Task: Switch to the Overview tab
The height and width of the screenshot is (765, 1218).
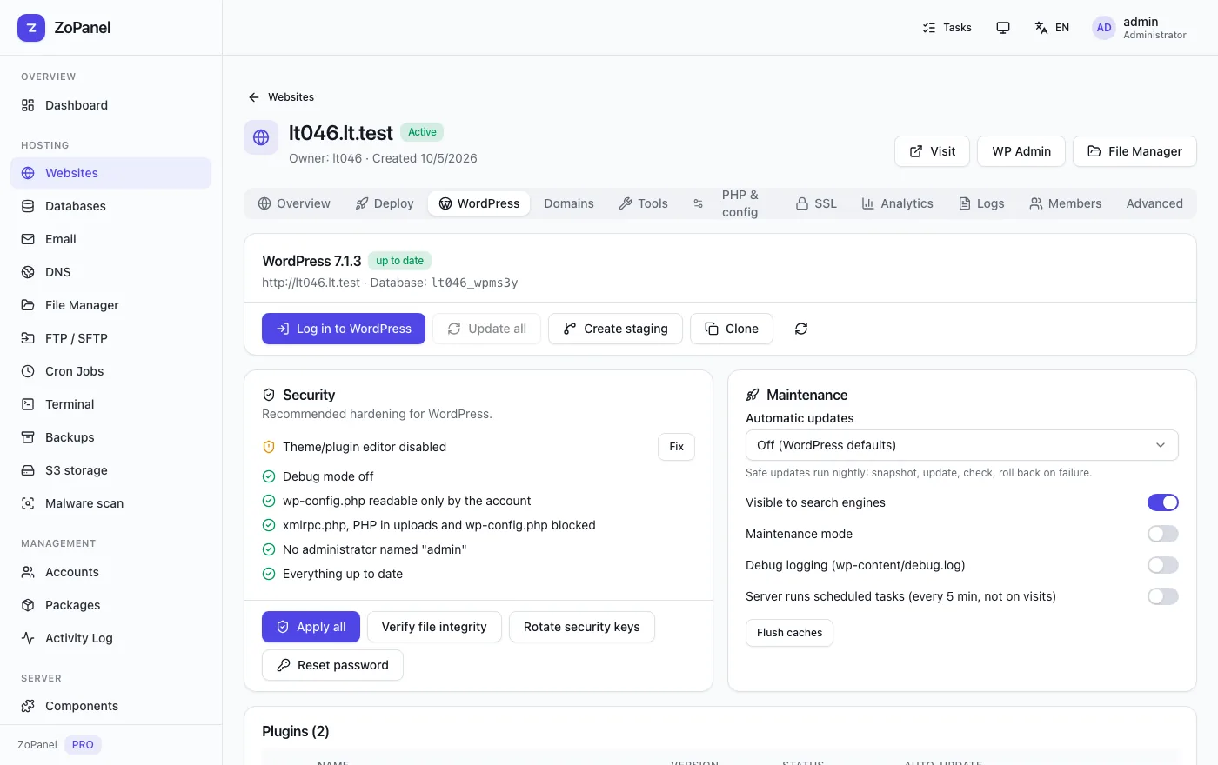Action: 294,203
